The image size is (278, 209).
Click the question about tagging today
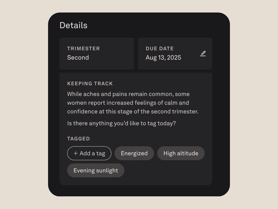(x=121, y=123)
